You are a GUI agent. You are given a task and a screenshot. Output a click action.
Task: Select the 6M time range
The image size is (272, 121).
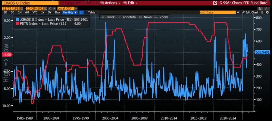pos(27,12)
